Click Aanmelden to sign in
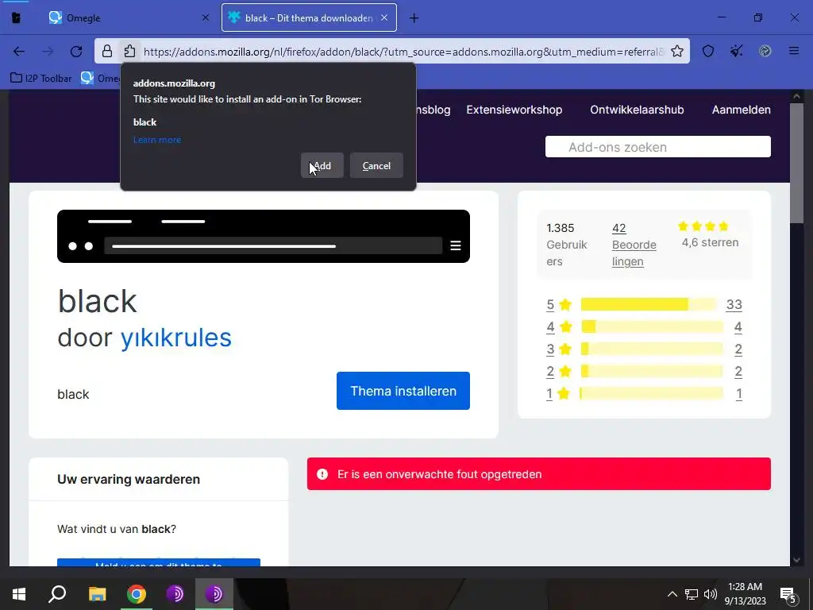 (741, 110)
